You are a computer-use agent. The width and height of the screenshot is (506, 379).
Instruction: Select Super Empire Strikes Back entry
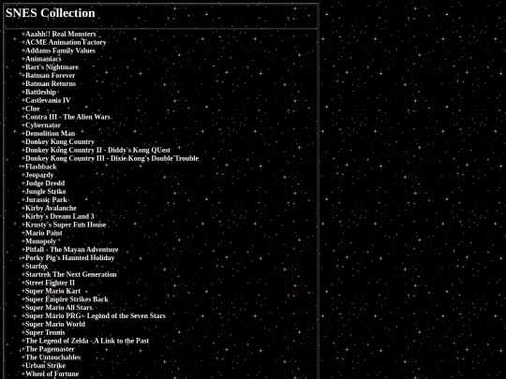pos(67,299)
